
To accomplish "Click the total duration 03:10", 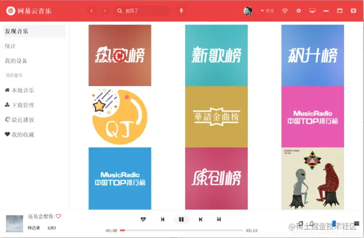I will pyautogui.click(x=252, y=231).
